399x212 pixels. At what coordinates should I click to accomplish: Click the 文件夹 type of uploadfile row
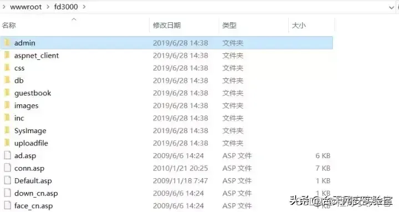point(233,143)
